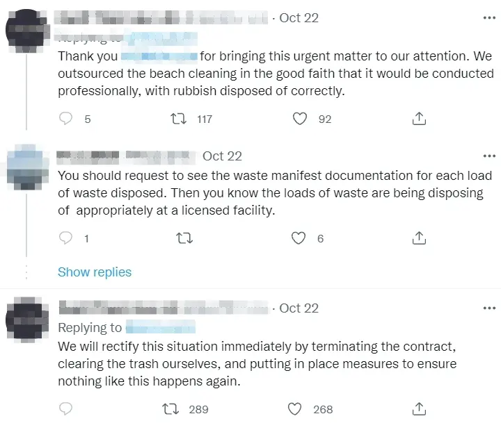The image size is (501, 423).
Task: Reply to the first tweet with 5 replies
Action: coord(66,119)
